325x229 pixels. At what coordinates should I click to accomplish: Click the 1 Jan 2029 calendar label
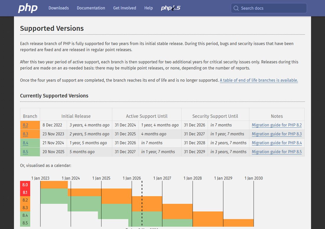point(223,178)
